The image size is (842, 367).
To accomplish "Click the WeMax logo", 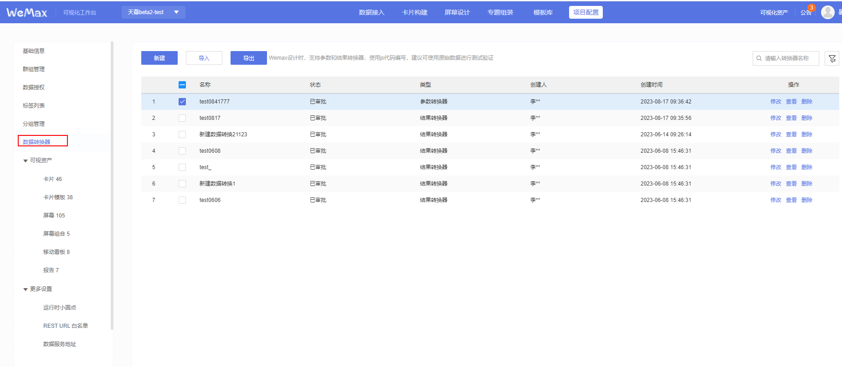I will (27, 12).
